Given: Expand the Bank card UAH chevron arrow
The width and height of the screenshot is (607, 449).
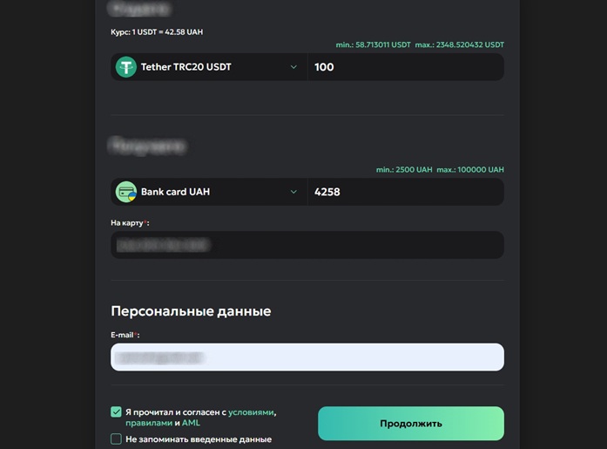Looking at the screenshot, I should point(293,192).
